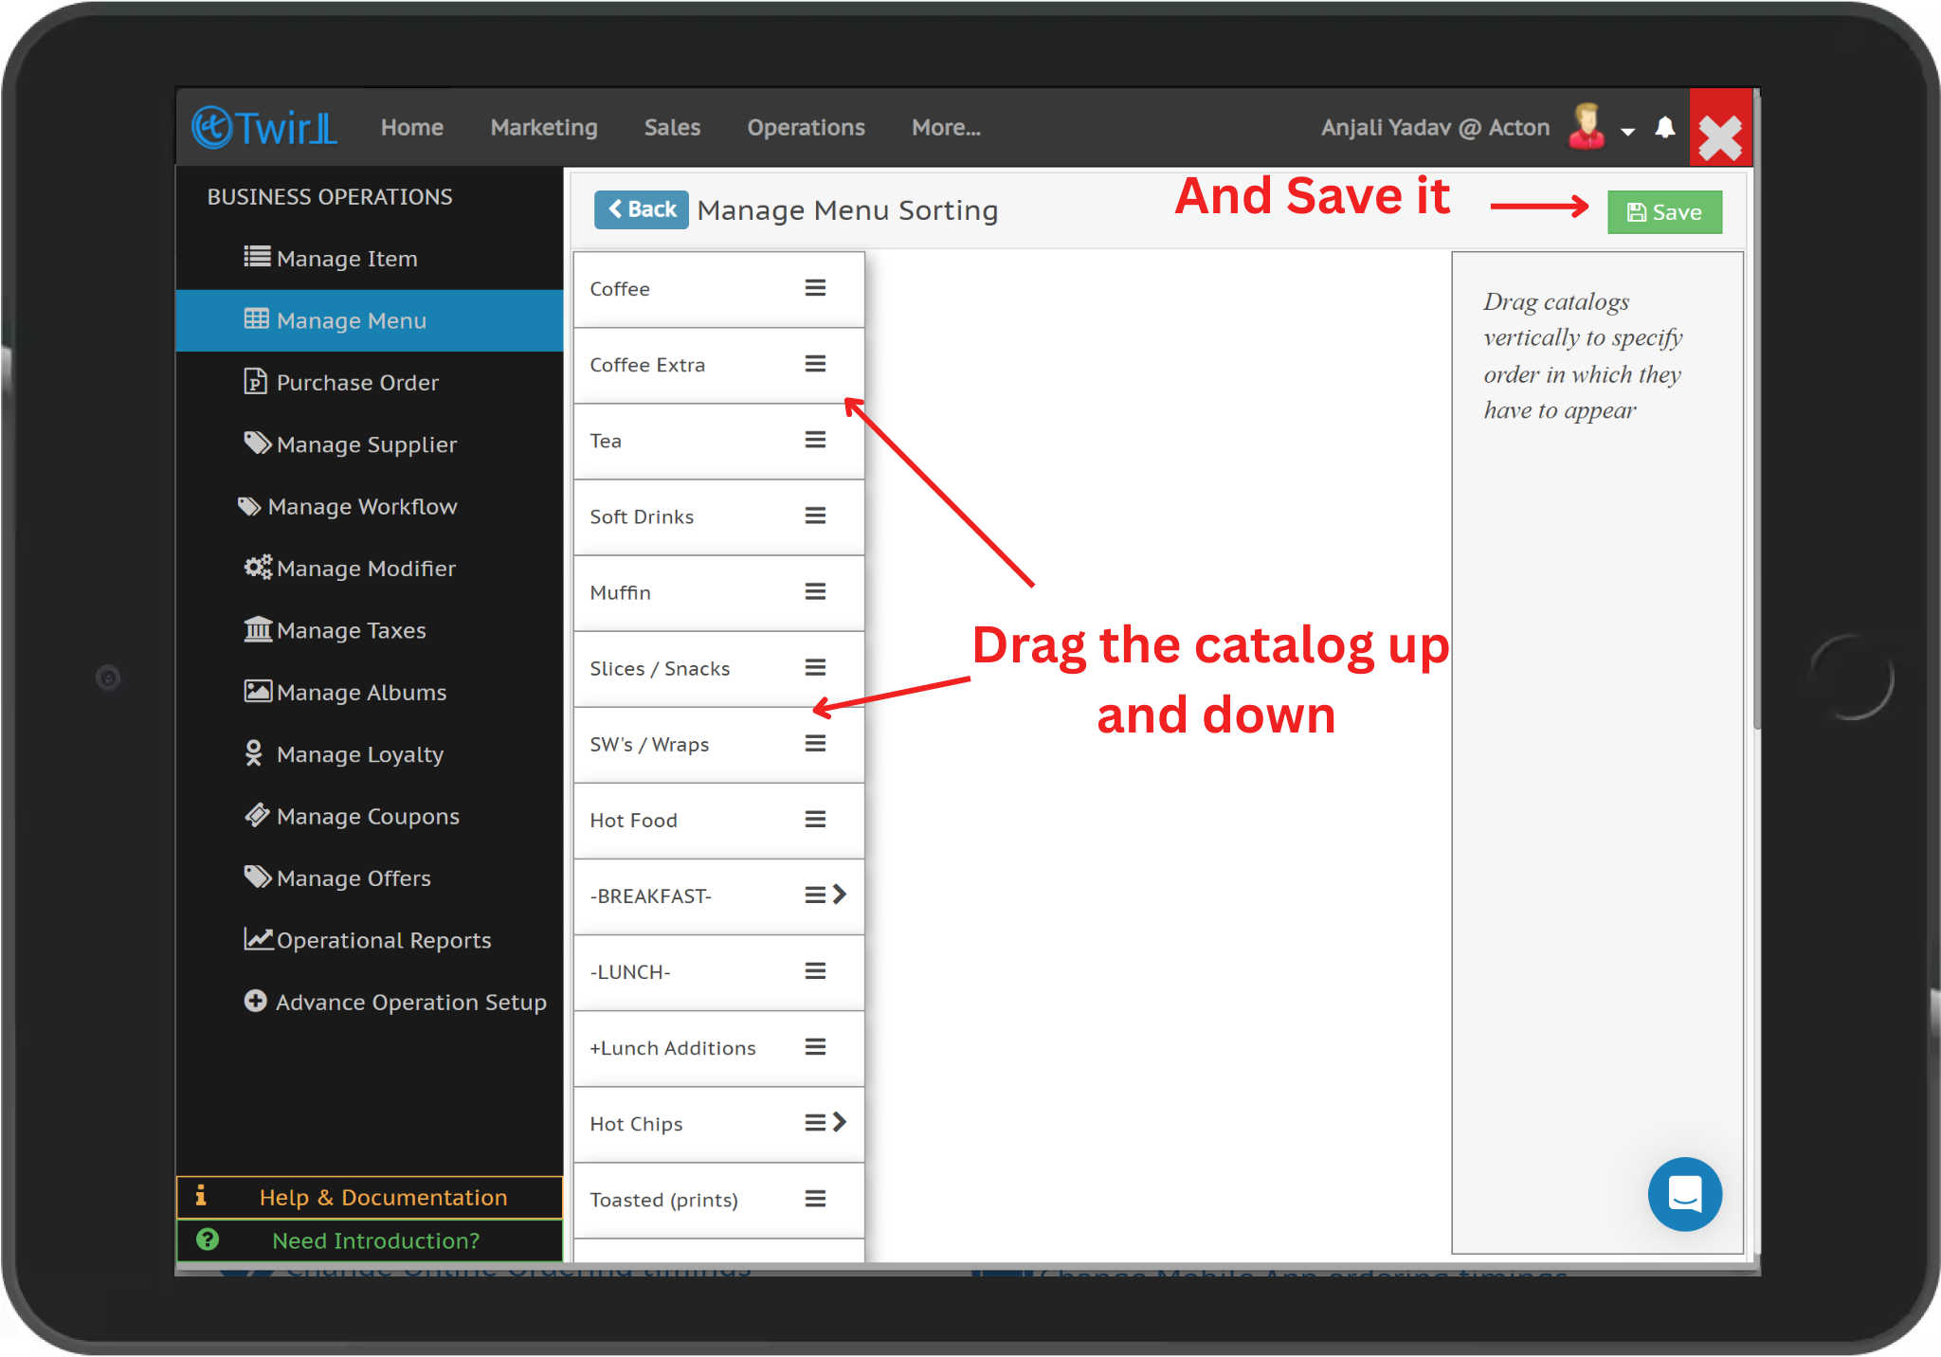Open the Operations menu

coord(806,127)
